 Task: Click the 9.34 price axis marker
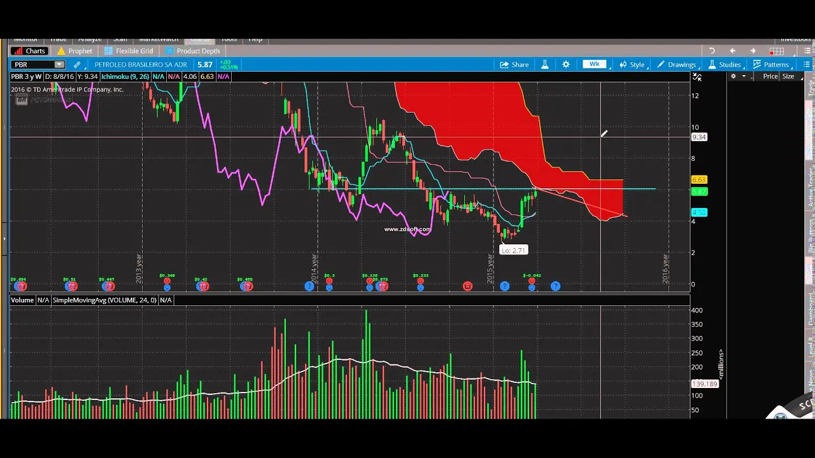[699, 137]
